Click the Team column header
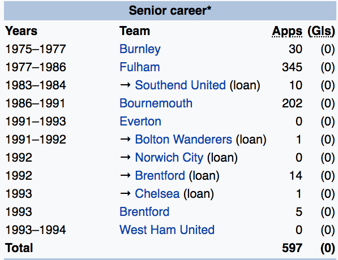This screenshot has height=260, width=338. click(135, 31)
